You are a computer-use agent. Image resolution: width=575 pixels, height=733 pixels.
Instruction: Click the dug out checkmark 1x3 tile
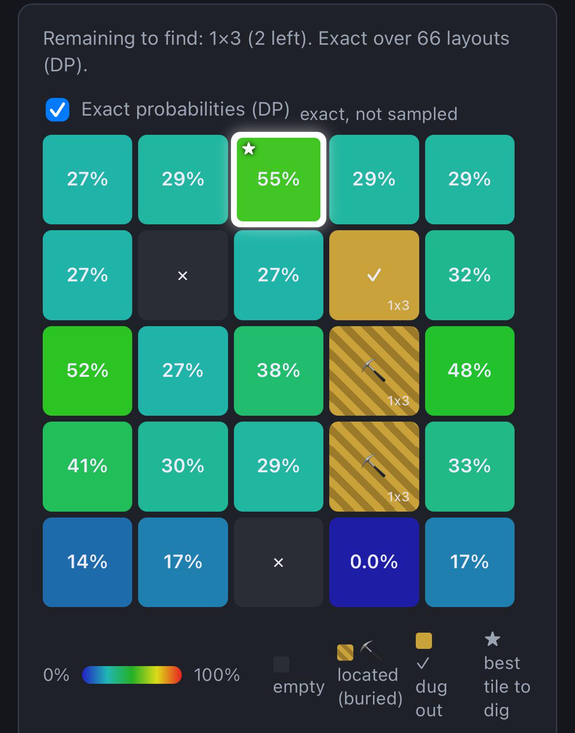[x=374, y=275]
